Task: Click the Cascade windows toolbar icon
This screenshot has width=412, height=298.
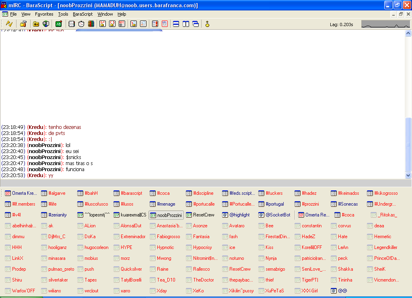Action: 196,24
